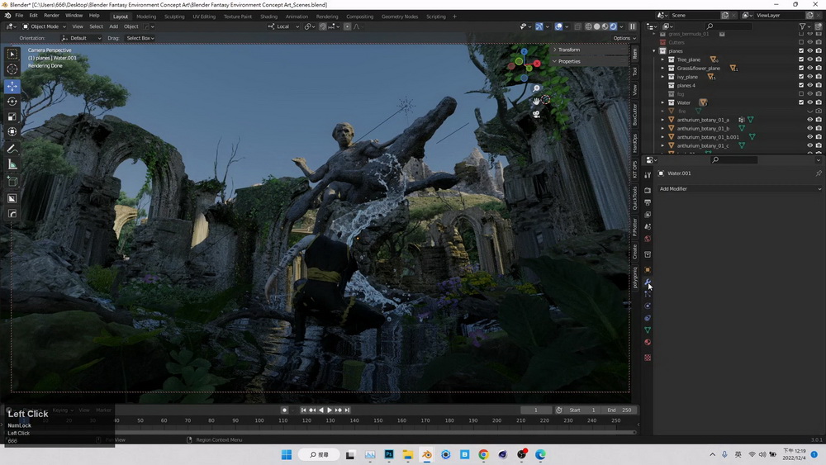Open the shading options dropdown arrow
The height and width of the screenshot is (465, 826).
tap(621, 26)
